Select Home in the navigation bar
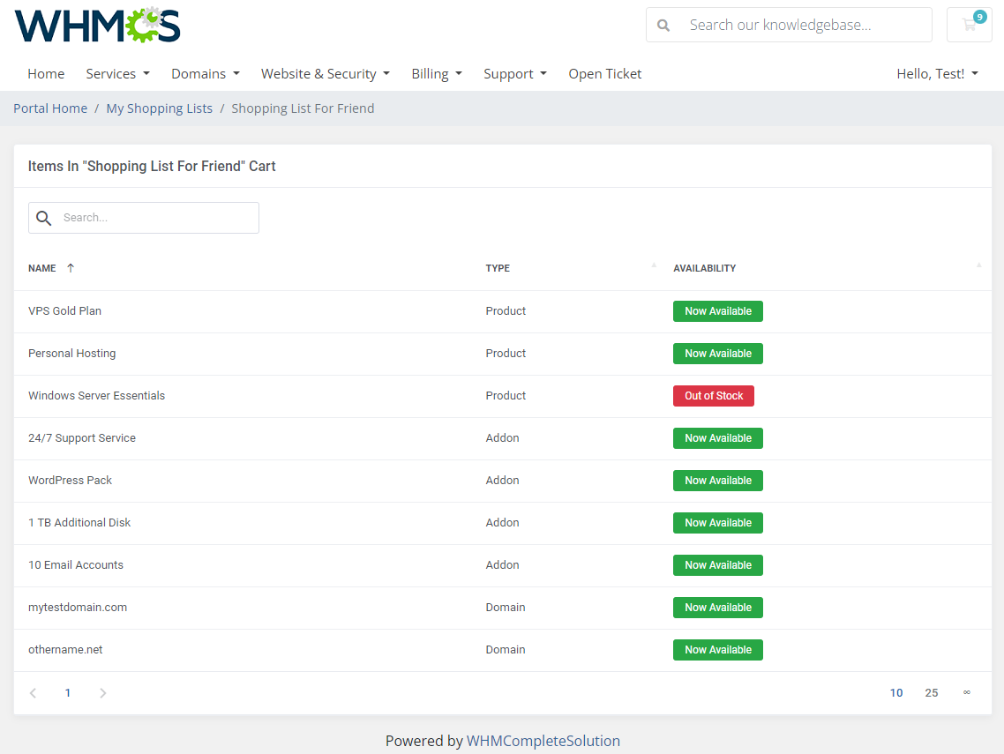 click(46, 73)
